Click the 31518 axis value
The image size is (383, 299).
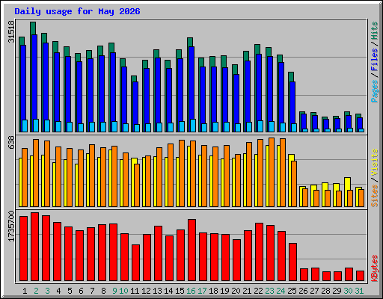[11, 31]
